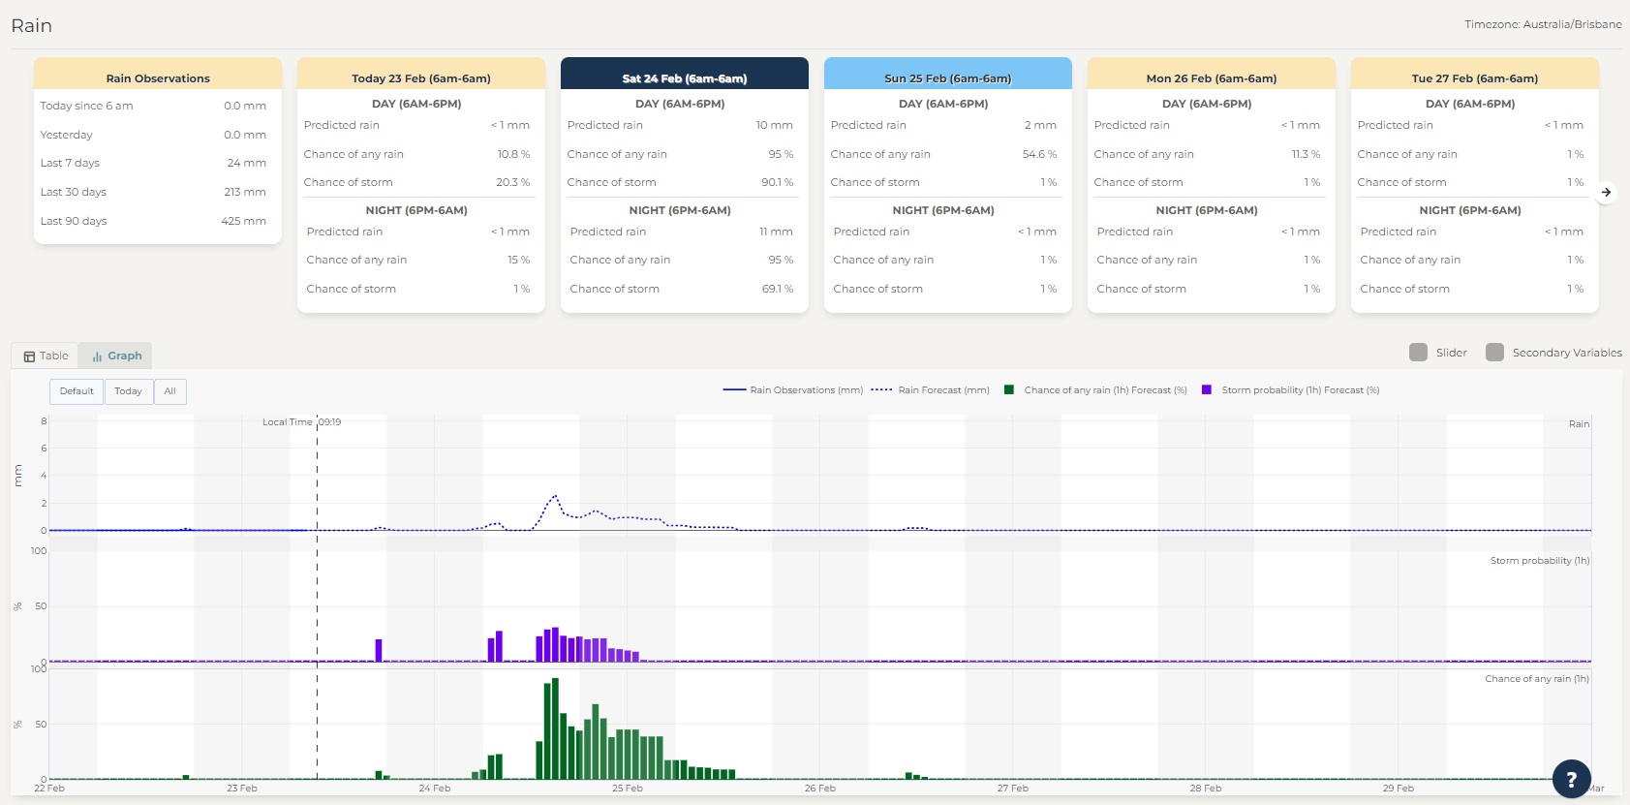Choose the Today range button
This screenshot has width=1630, height=805.
click(128, 391)
